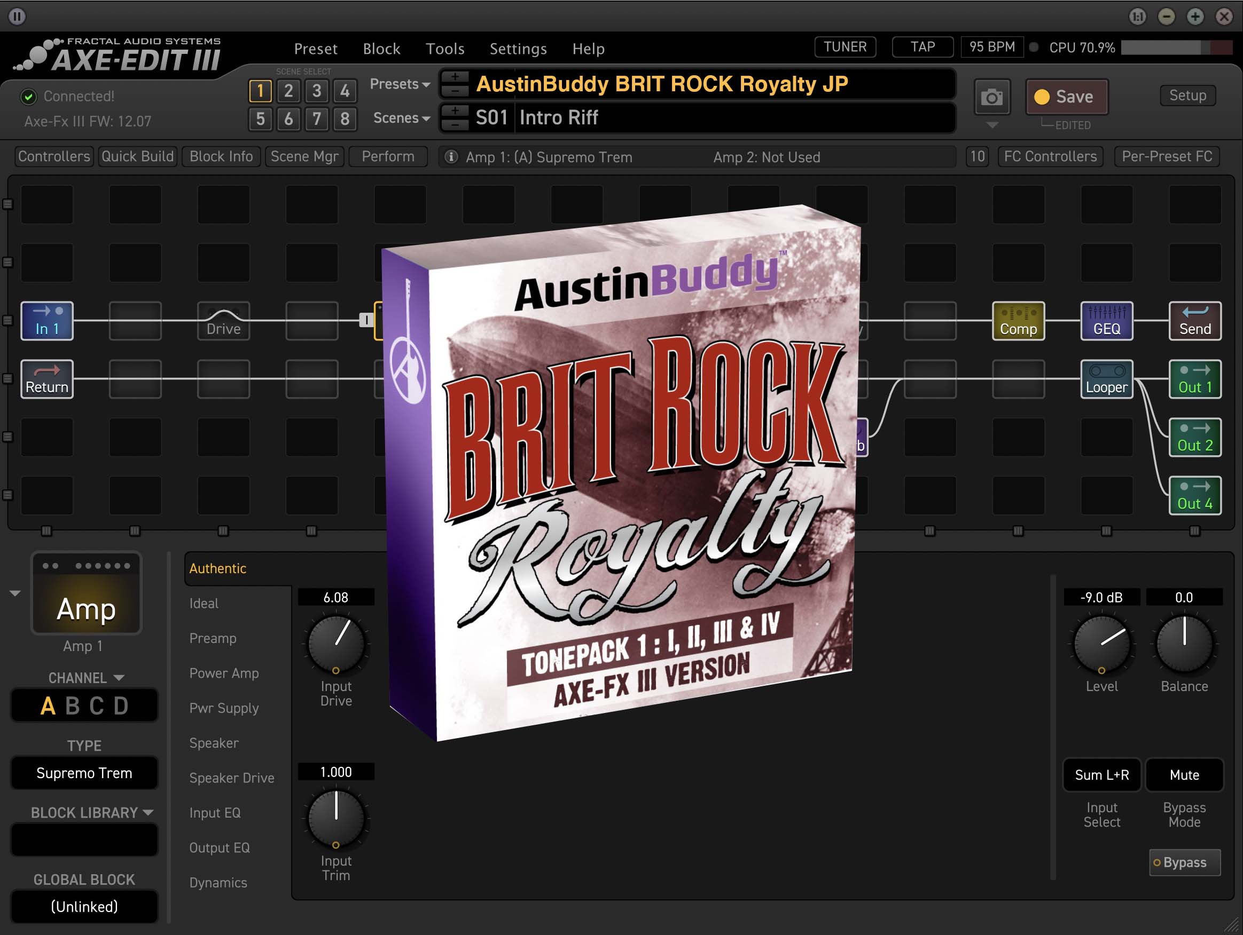
Task: Switch amp to channel D
Action: tap(121, 706)
